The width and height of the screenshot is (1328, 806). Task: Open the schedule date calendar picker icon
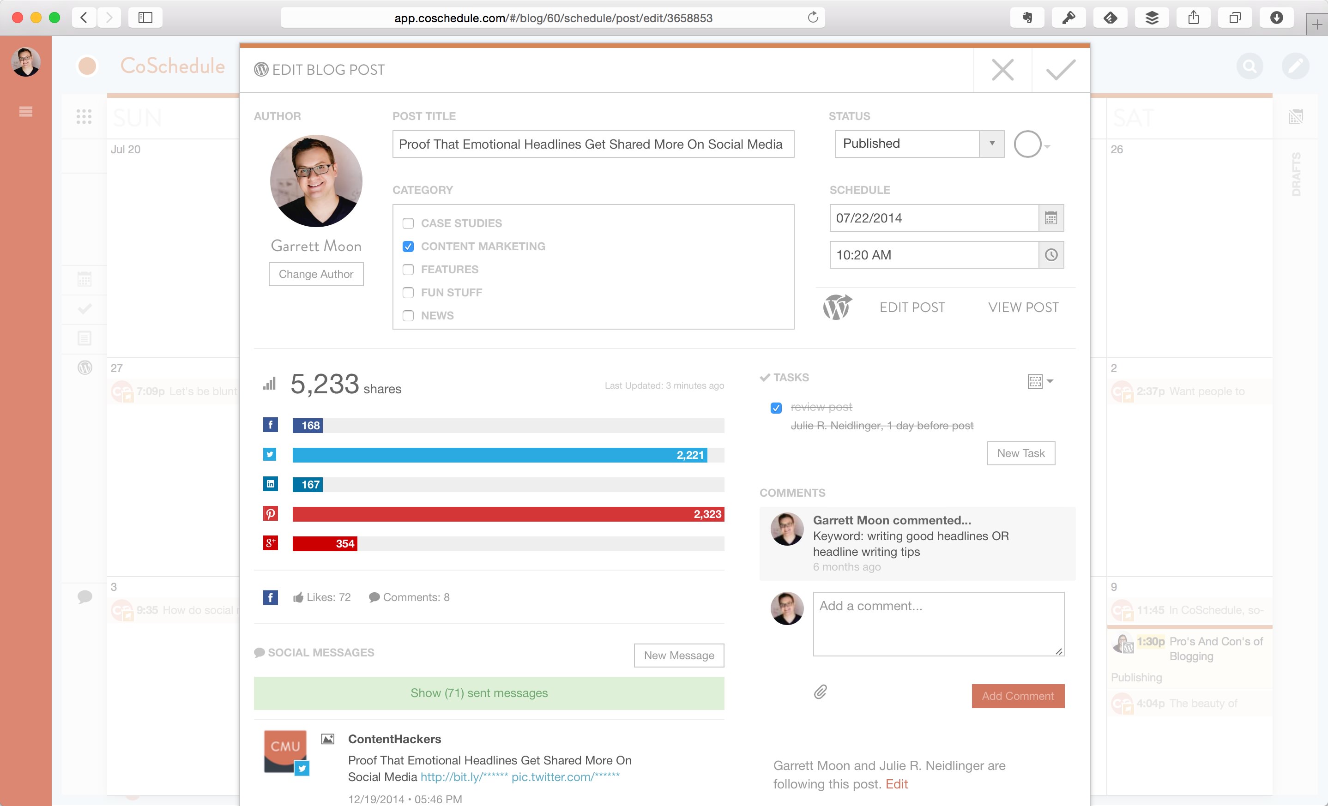pos(1050,218)
